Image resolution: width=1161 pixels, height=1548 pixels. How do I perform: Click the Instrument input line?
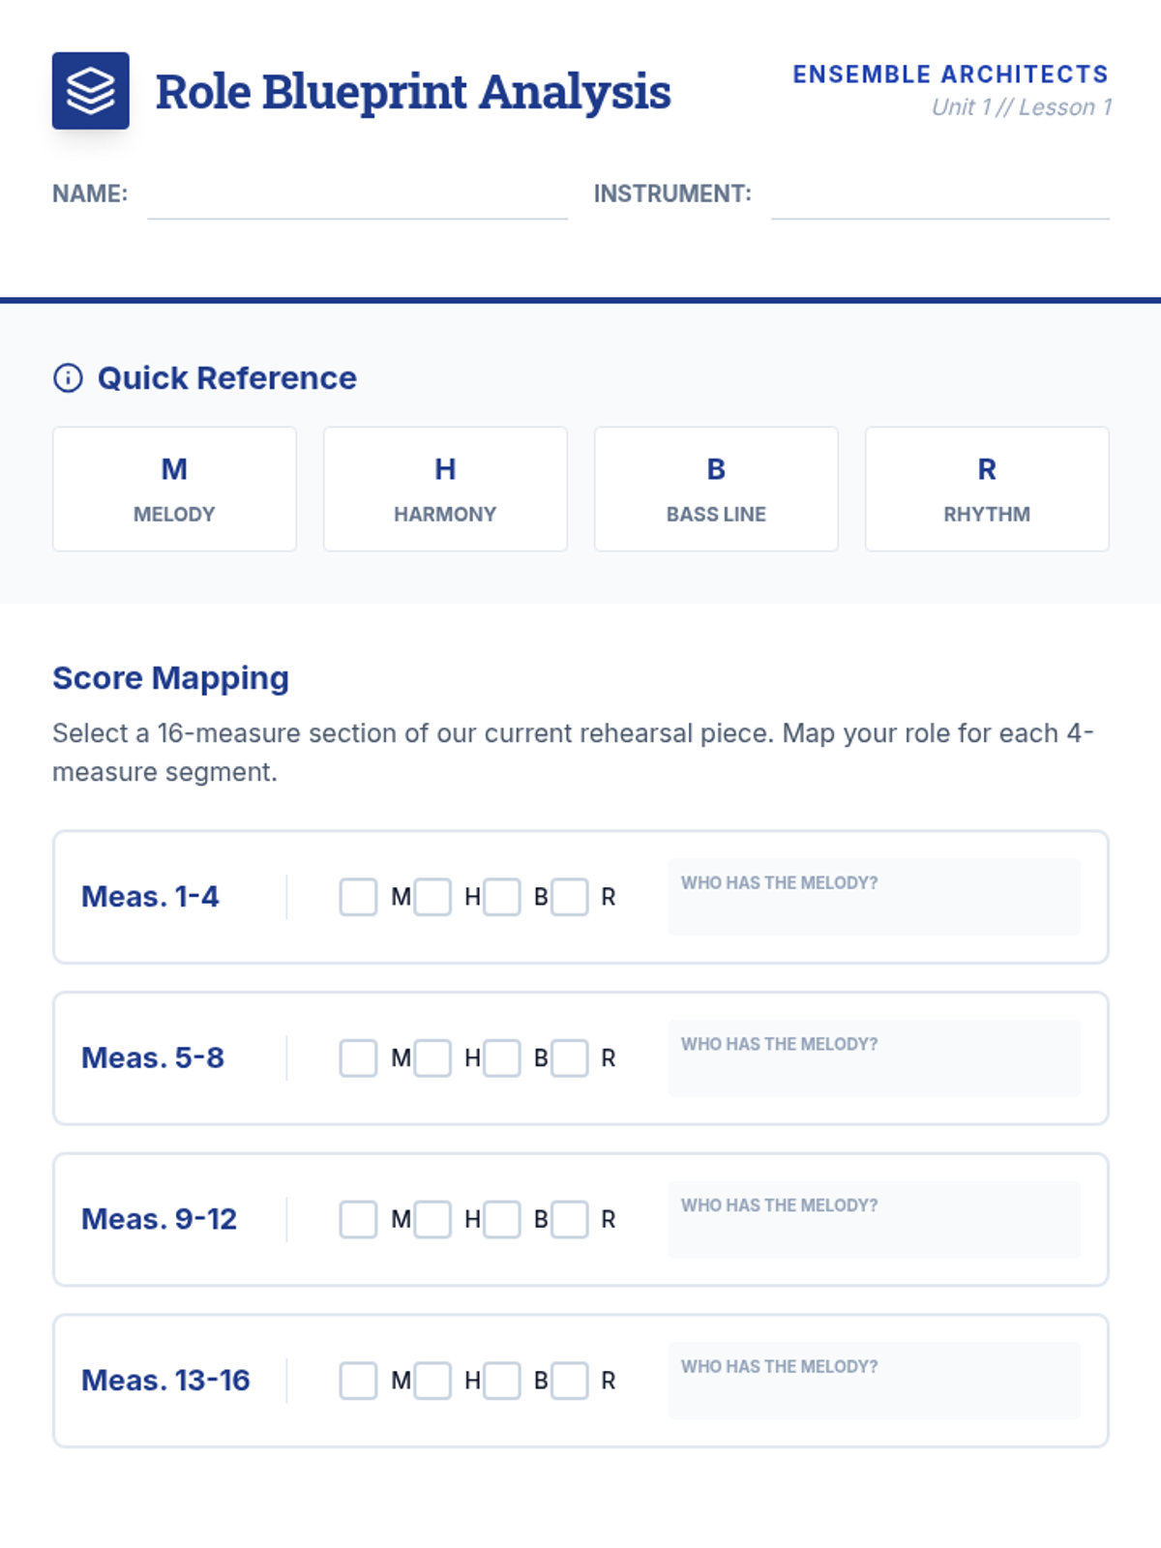[x=940, y=196]
